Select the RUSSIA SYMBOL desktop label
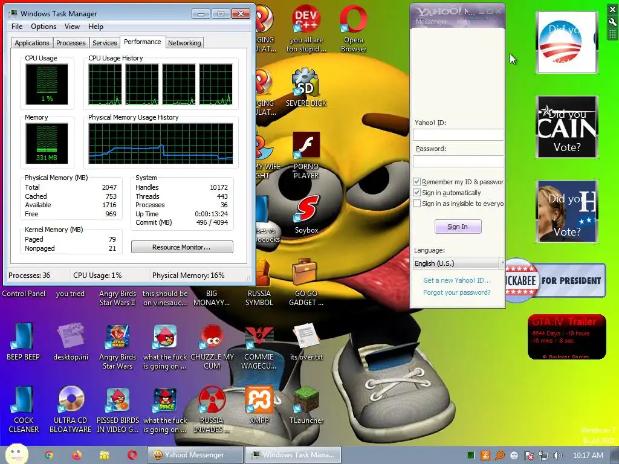 pos(259,298)
